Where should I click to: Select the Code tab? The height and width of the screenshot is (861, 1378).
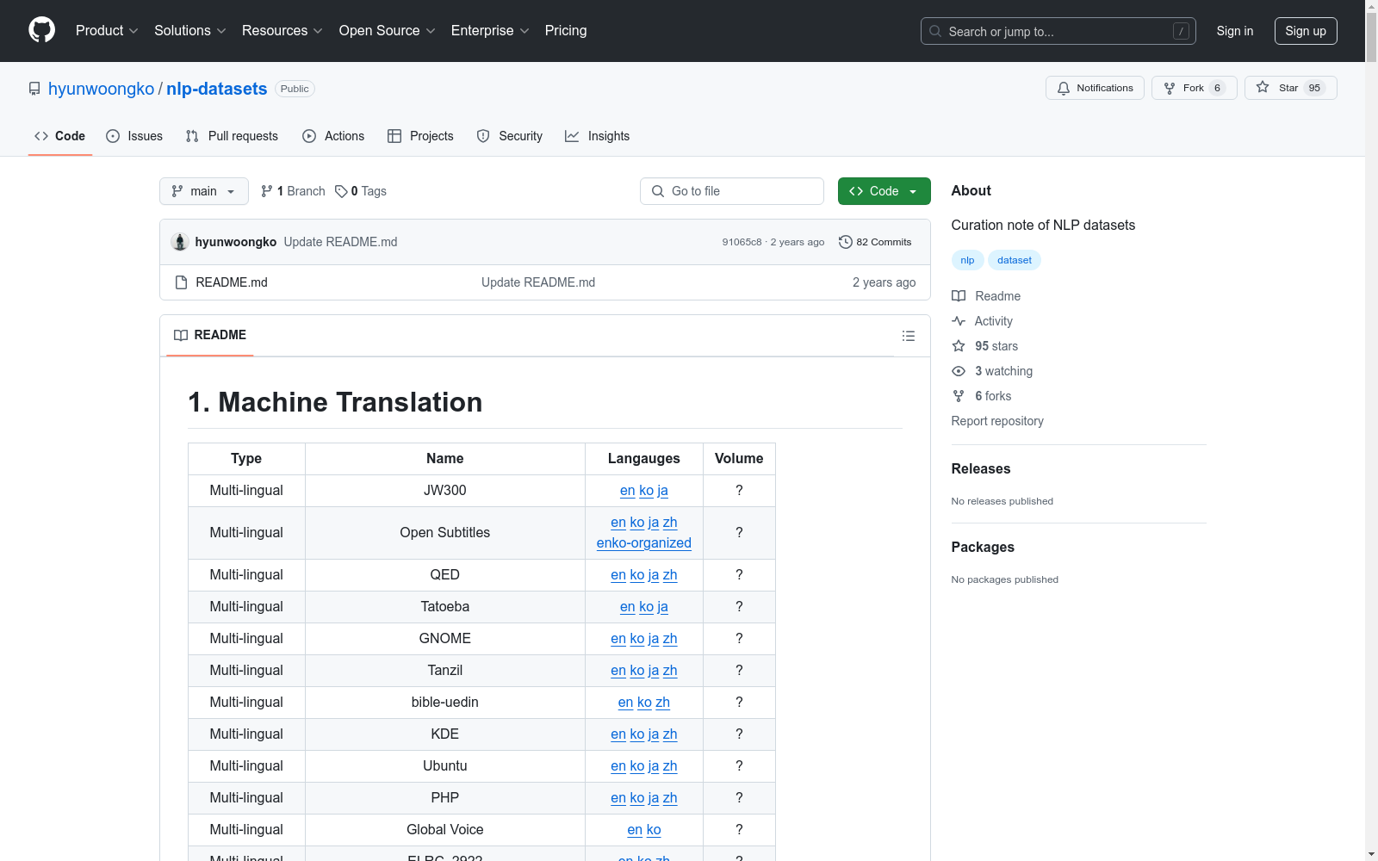tap(59, 136)
